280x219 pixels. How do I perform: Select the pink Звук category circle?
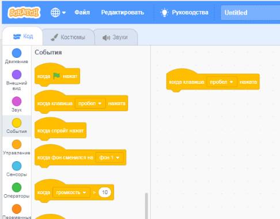point(17,101)
